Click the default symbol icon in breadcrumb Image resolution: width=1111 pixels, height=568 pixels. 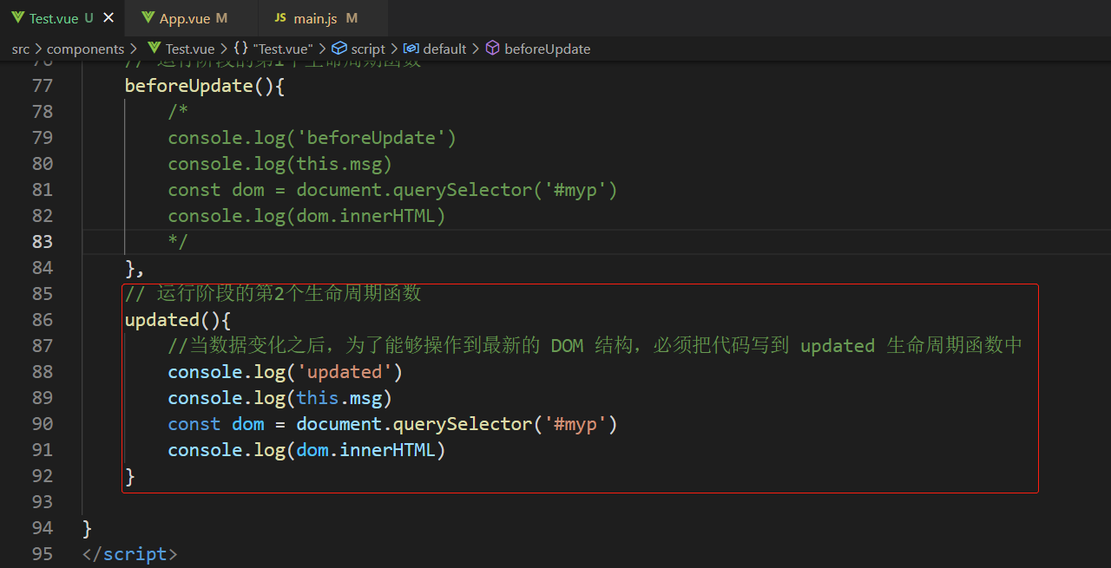[411, 49]
